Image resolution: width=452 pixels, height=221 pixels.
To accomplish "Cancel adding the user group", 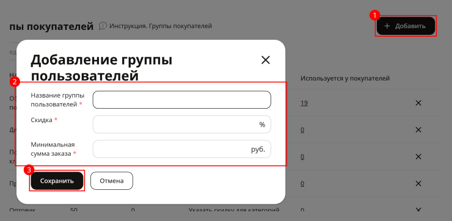I will (112, 181).
